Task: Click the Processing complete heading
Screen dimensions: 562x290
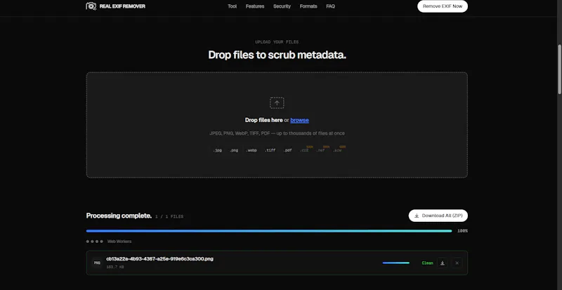Action: [x=119, y=216]
